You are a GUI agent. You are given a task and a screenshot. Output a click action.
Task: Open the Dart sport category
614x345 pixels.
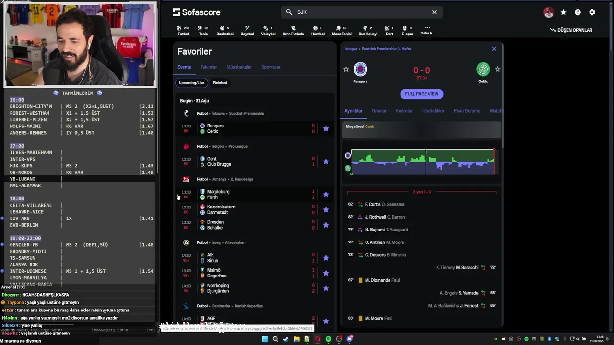coord(389,31)
